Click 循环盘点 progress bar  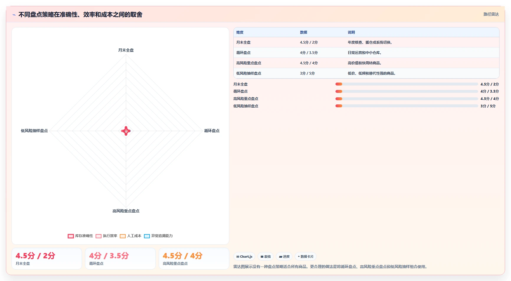407,91
